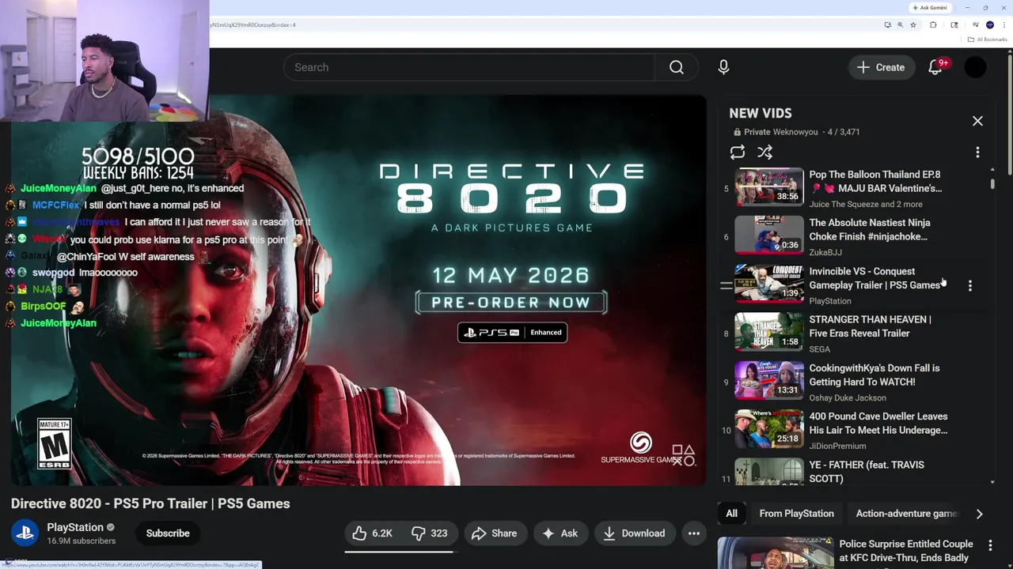Download the video
The height and width of the screenshot is (569, 1013).
[634, 533]
